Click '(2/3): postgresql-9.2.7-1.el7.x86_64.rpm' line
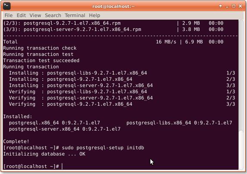The height and width of the screenshot is (174, 247). coord(62,23)
